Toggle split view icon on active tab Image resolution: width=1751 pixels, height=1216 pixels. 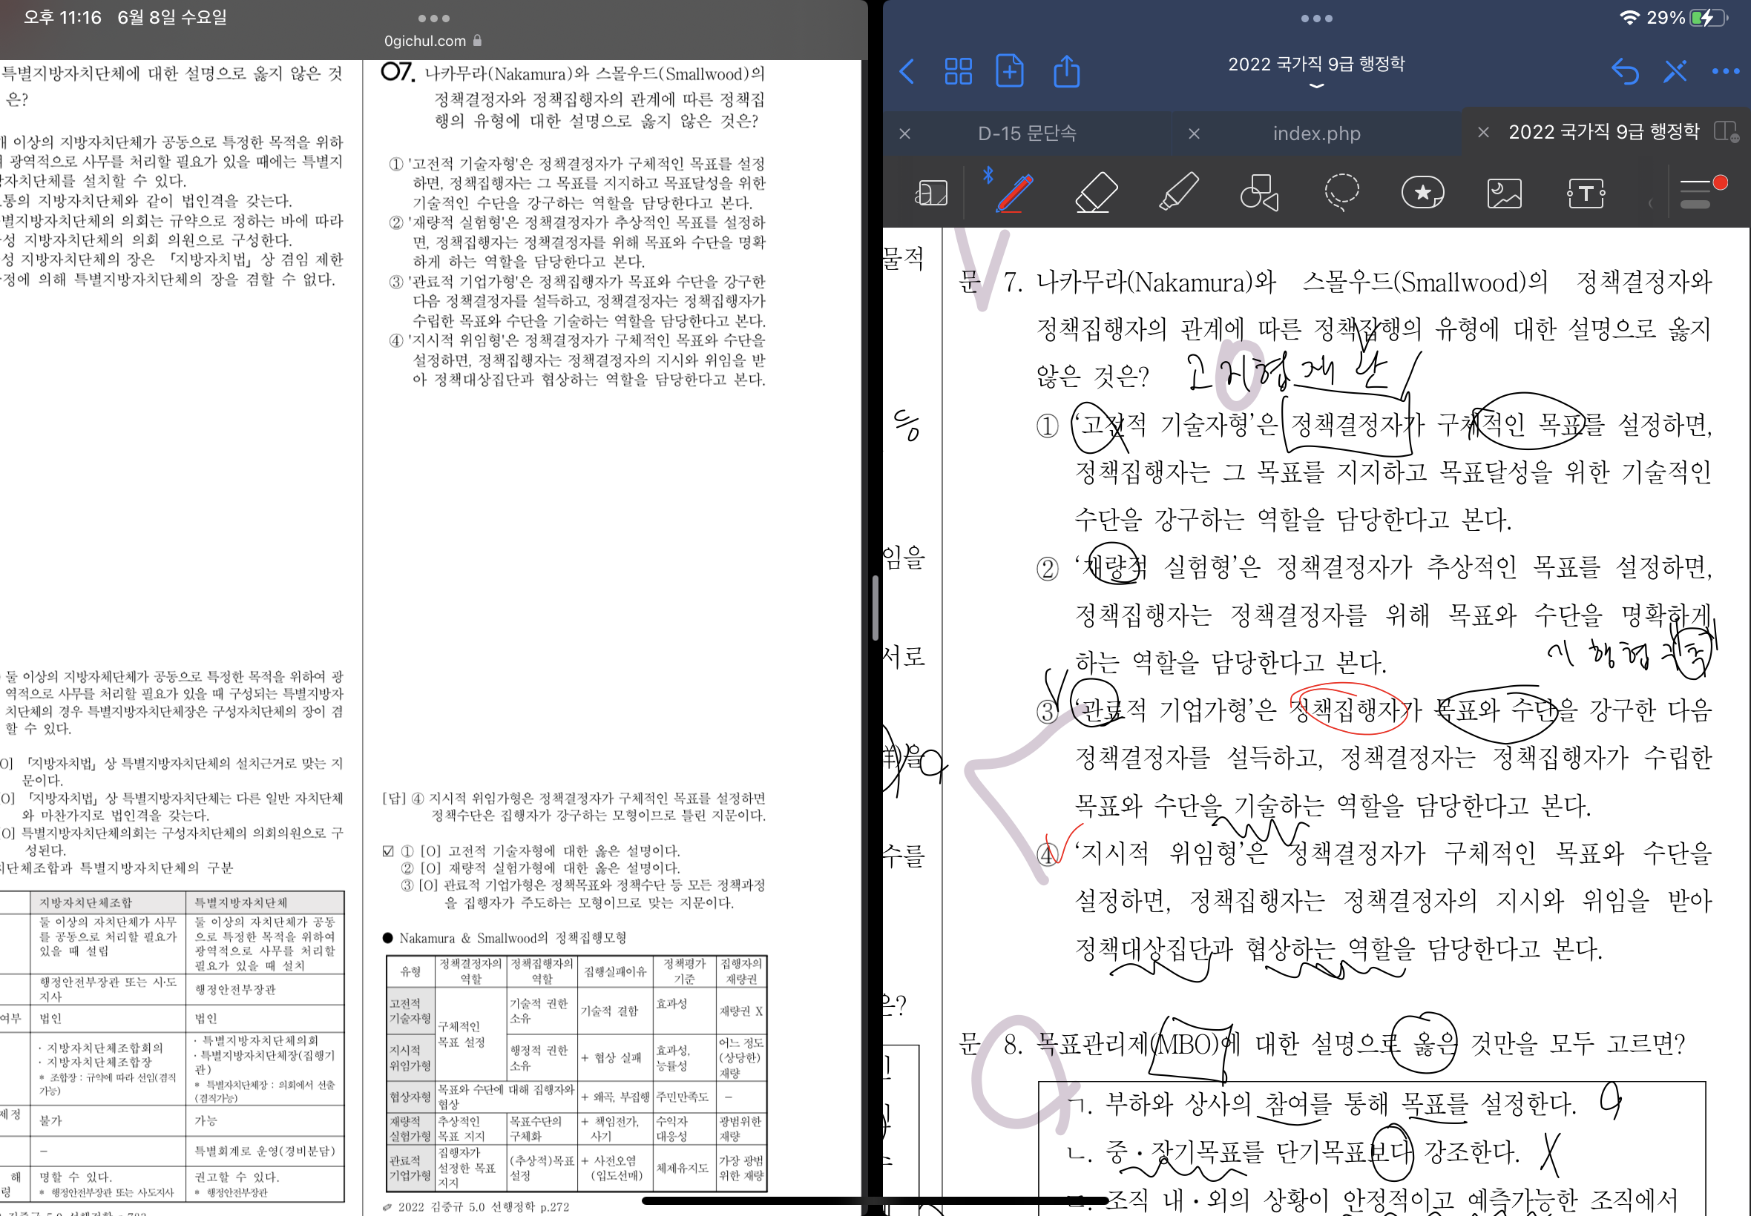point(1725,132)
